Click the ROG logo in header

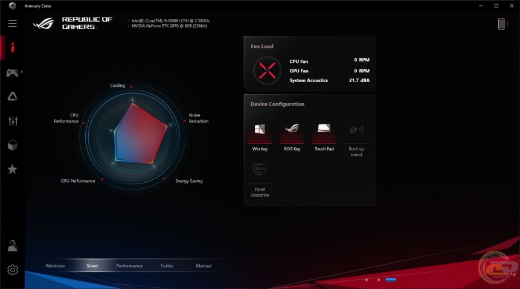(x=43, y=24)
